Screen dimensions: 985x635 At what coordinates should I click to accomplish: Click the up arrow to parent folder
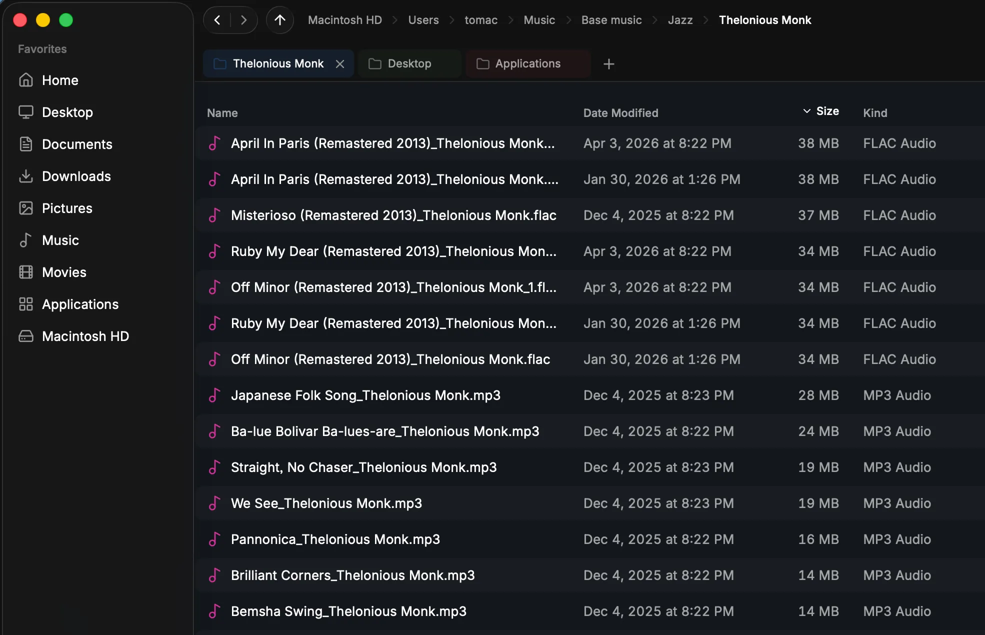click(280, 20)
